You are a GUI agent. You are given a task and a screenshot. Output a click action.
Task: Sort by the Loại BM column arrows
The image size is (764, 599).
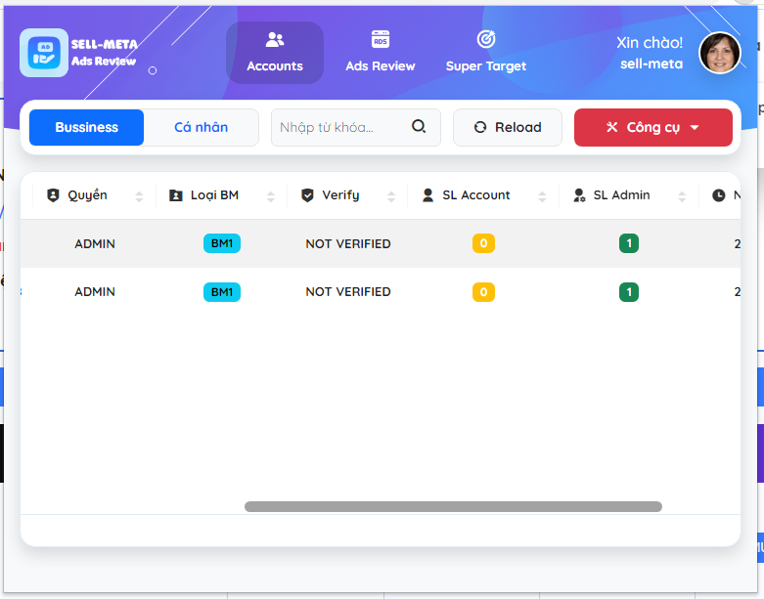(271, 195)
